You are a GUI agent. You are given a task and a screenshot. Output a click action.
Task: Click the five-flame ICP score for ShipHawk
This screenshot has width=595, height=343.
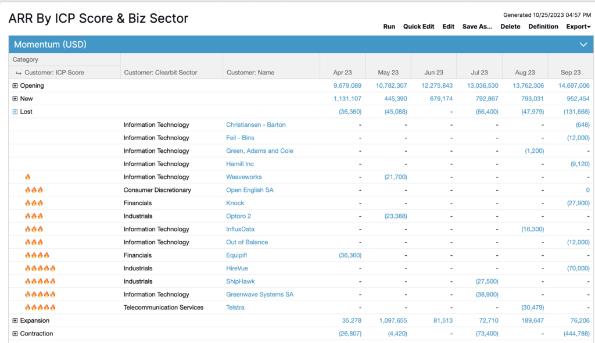click(40, 281)
